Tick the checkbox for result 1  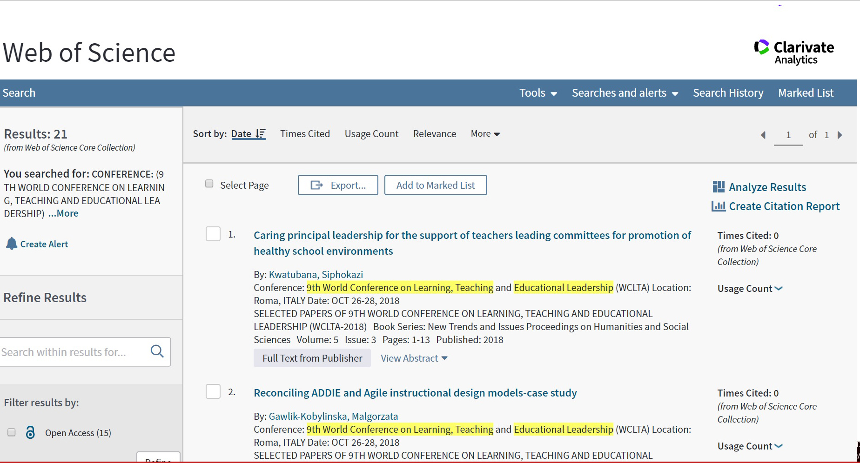tap(213, 234)
